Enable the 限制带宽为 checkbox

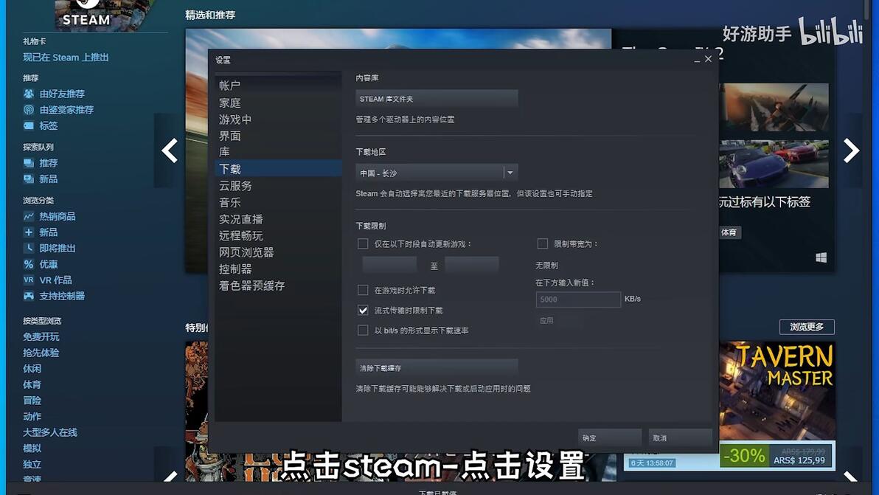[542, 243]
